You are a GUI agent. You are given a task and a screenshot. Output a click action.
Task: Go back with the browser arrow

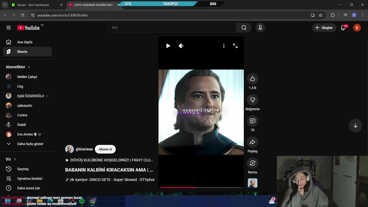point(5,15)
